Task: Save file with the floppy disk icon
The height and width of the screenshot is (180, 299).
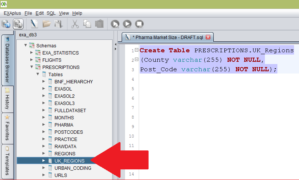Action: tap(58, 24)
